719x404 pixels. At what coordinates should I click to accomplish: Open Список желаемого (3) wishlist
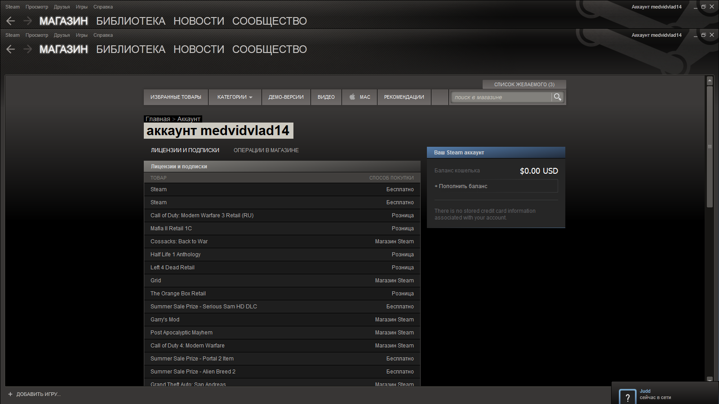tap(524, 84)
